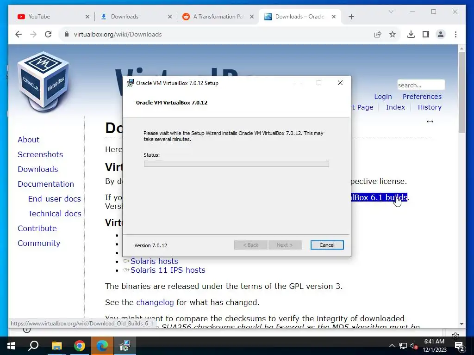The width and height of the screenshot is (474, 355).
Task: Open File Explorer from taskbar
Action: [x=56, y=346]
